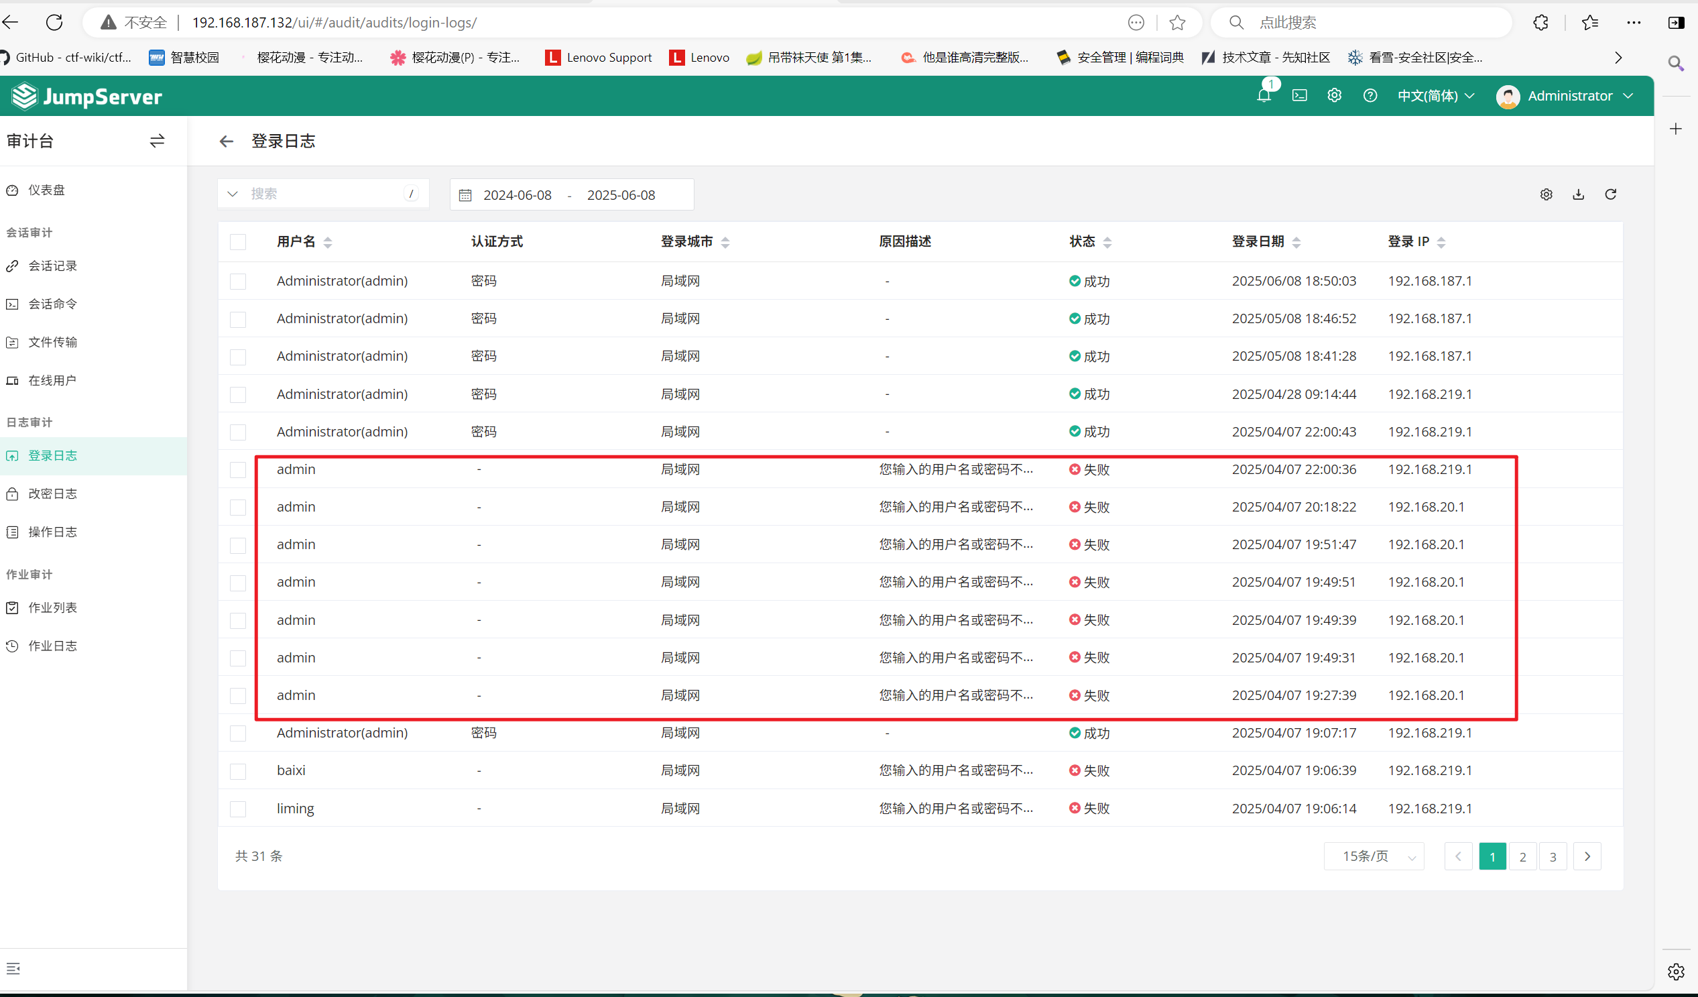Click the 搜索 filter input field
The image size is (1698, 997).
(323, 194)
